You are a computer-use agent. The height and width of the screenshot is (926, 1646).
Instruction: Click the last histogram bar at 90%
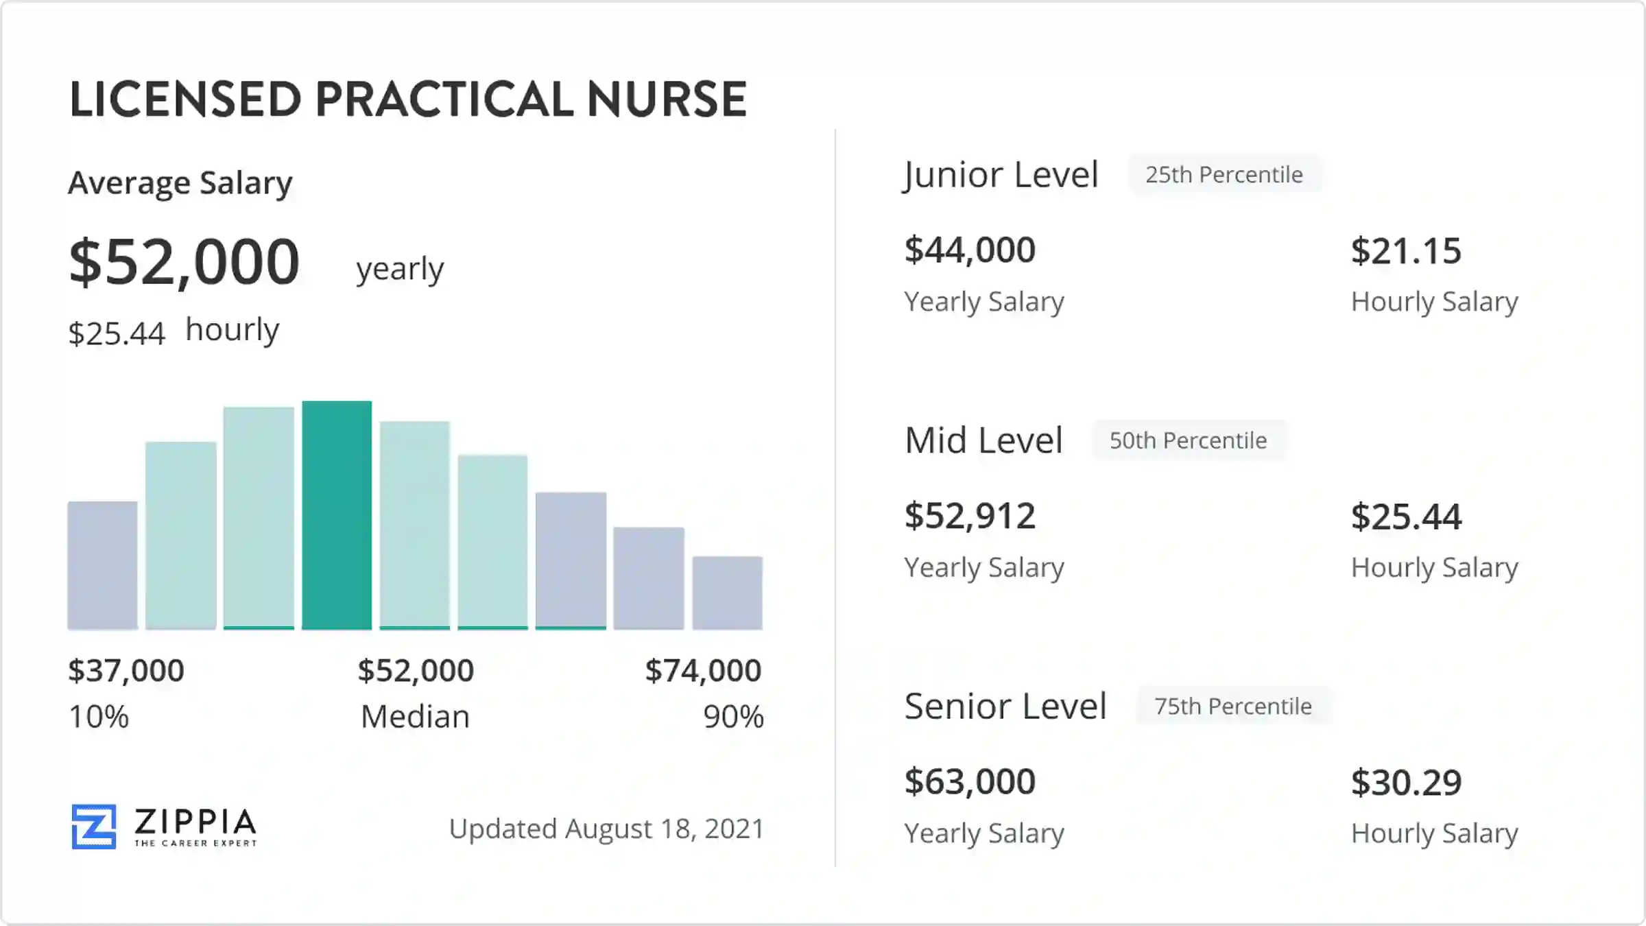tap(727, 593)
